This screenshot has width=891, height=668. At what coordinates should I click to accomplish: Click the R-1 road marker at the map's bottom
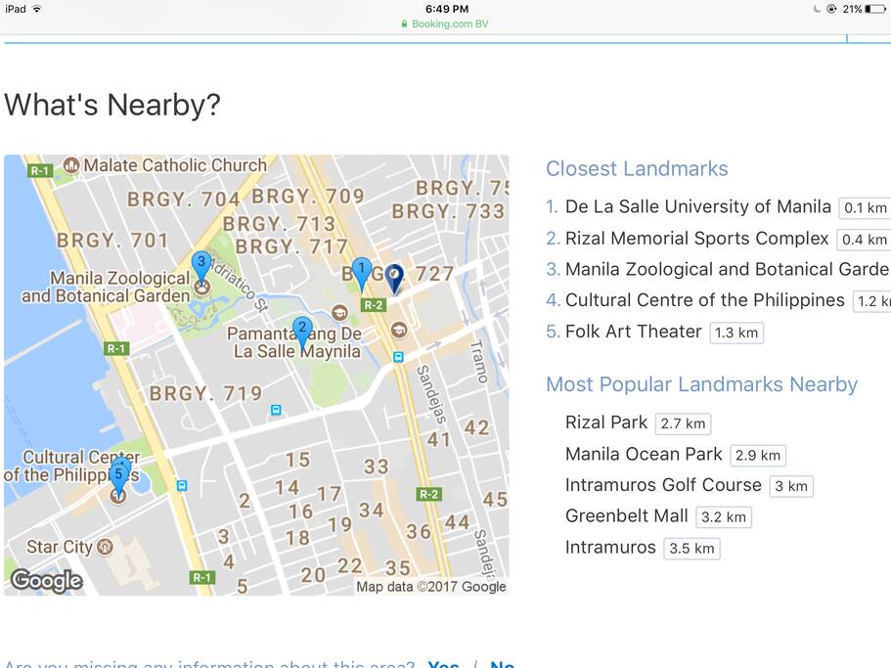201,578
